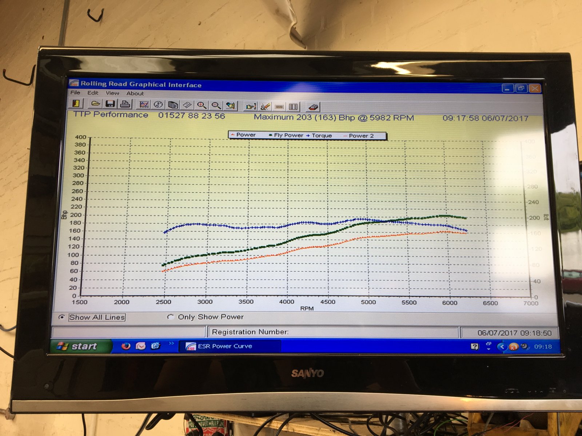Open a file with the folder icon
Viewport: 582px width, 436px height.
click(95, 104)
